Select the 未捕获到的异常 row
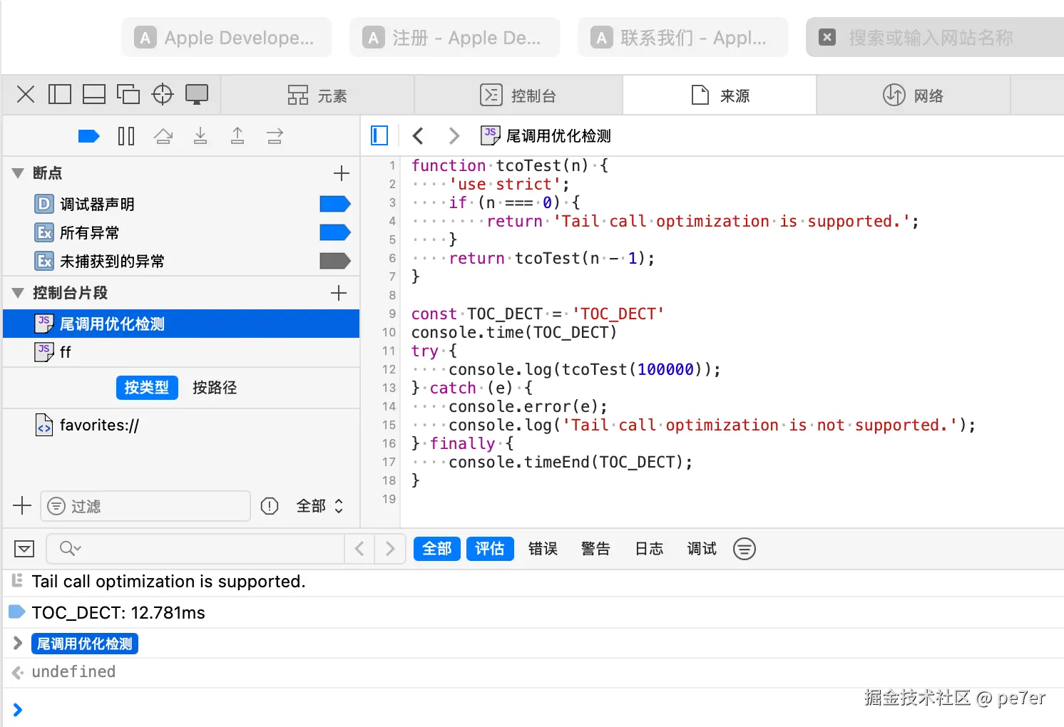This screenshot has width=1064, height=727. tap(181, 262)
